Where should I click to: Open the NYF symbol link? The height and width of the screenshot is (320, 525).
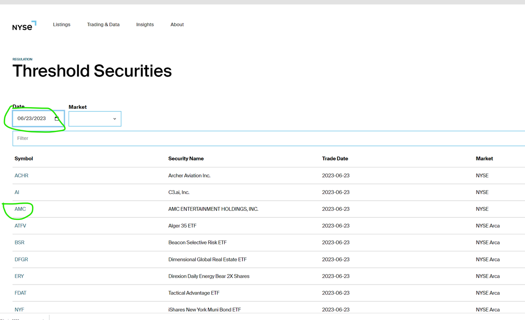click(19, 310)
